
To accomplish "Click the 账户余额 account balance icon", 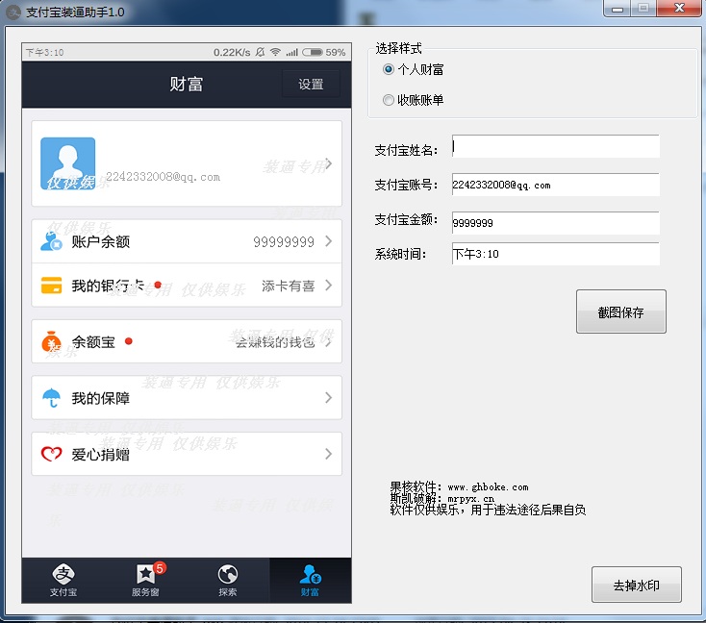I will tap(52, 242).
